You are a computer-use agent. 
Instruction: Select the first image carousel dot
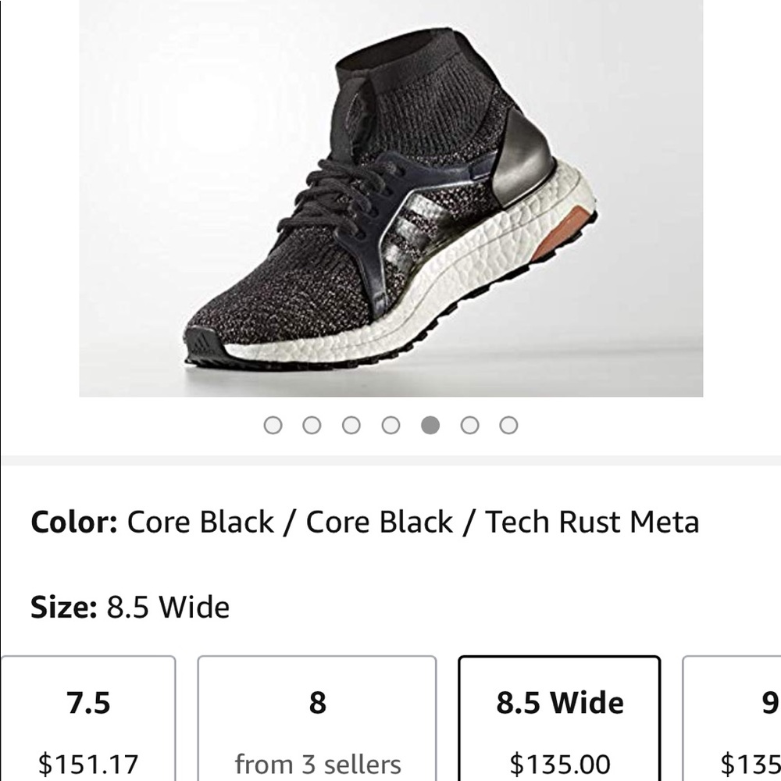pos(274,425)
